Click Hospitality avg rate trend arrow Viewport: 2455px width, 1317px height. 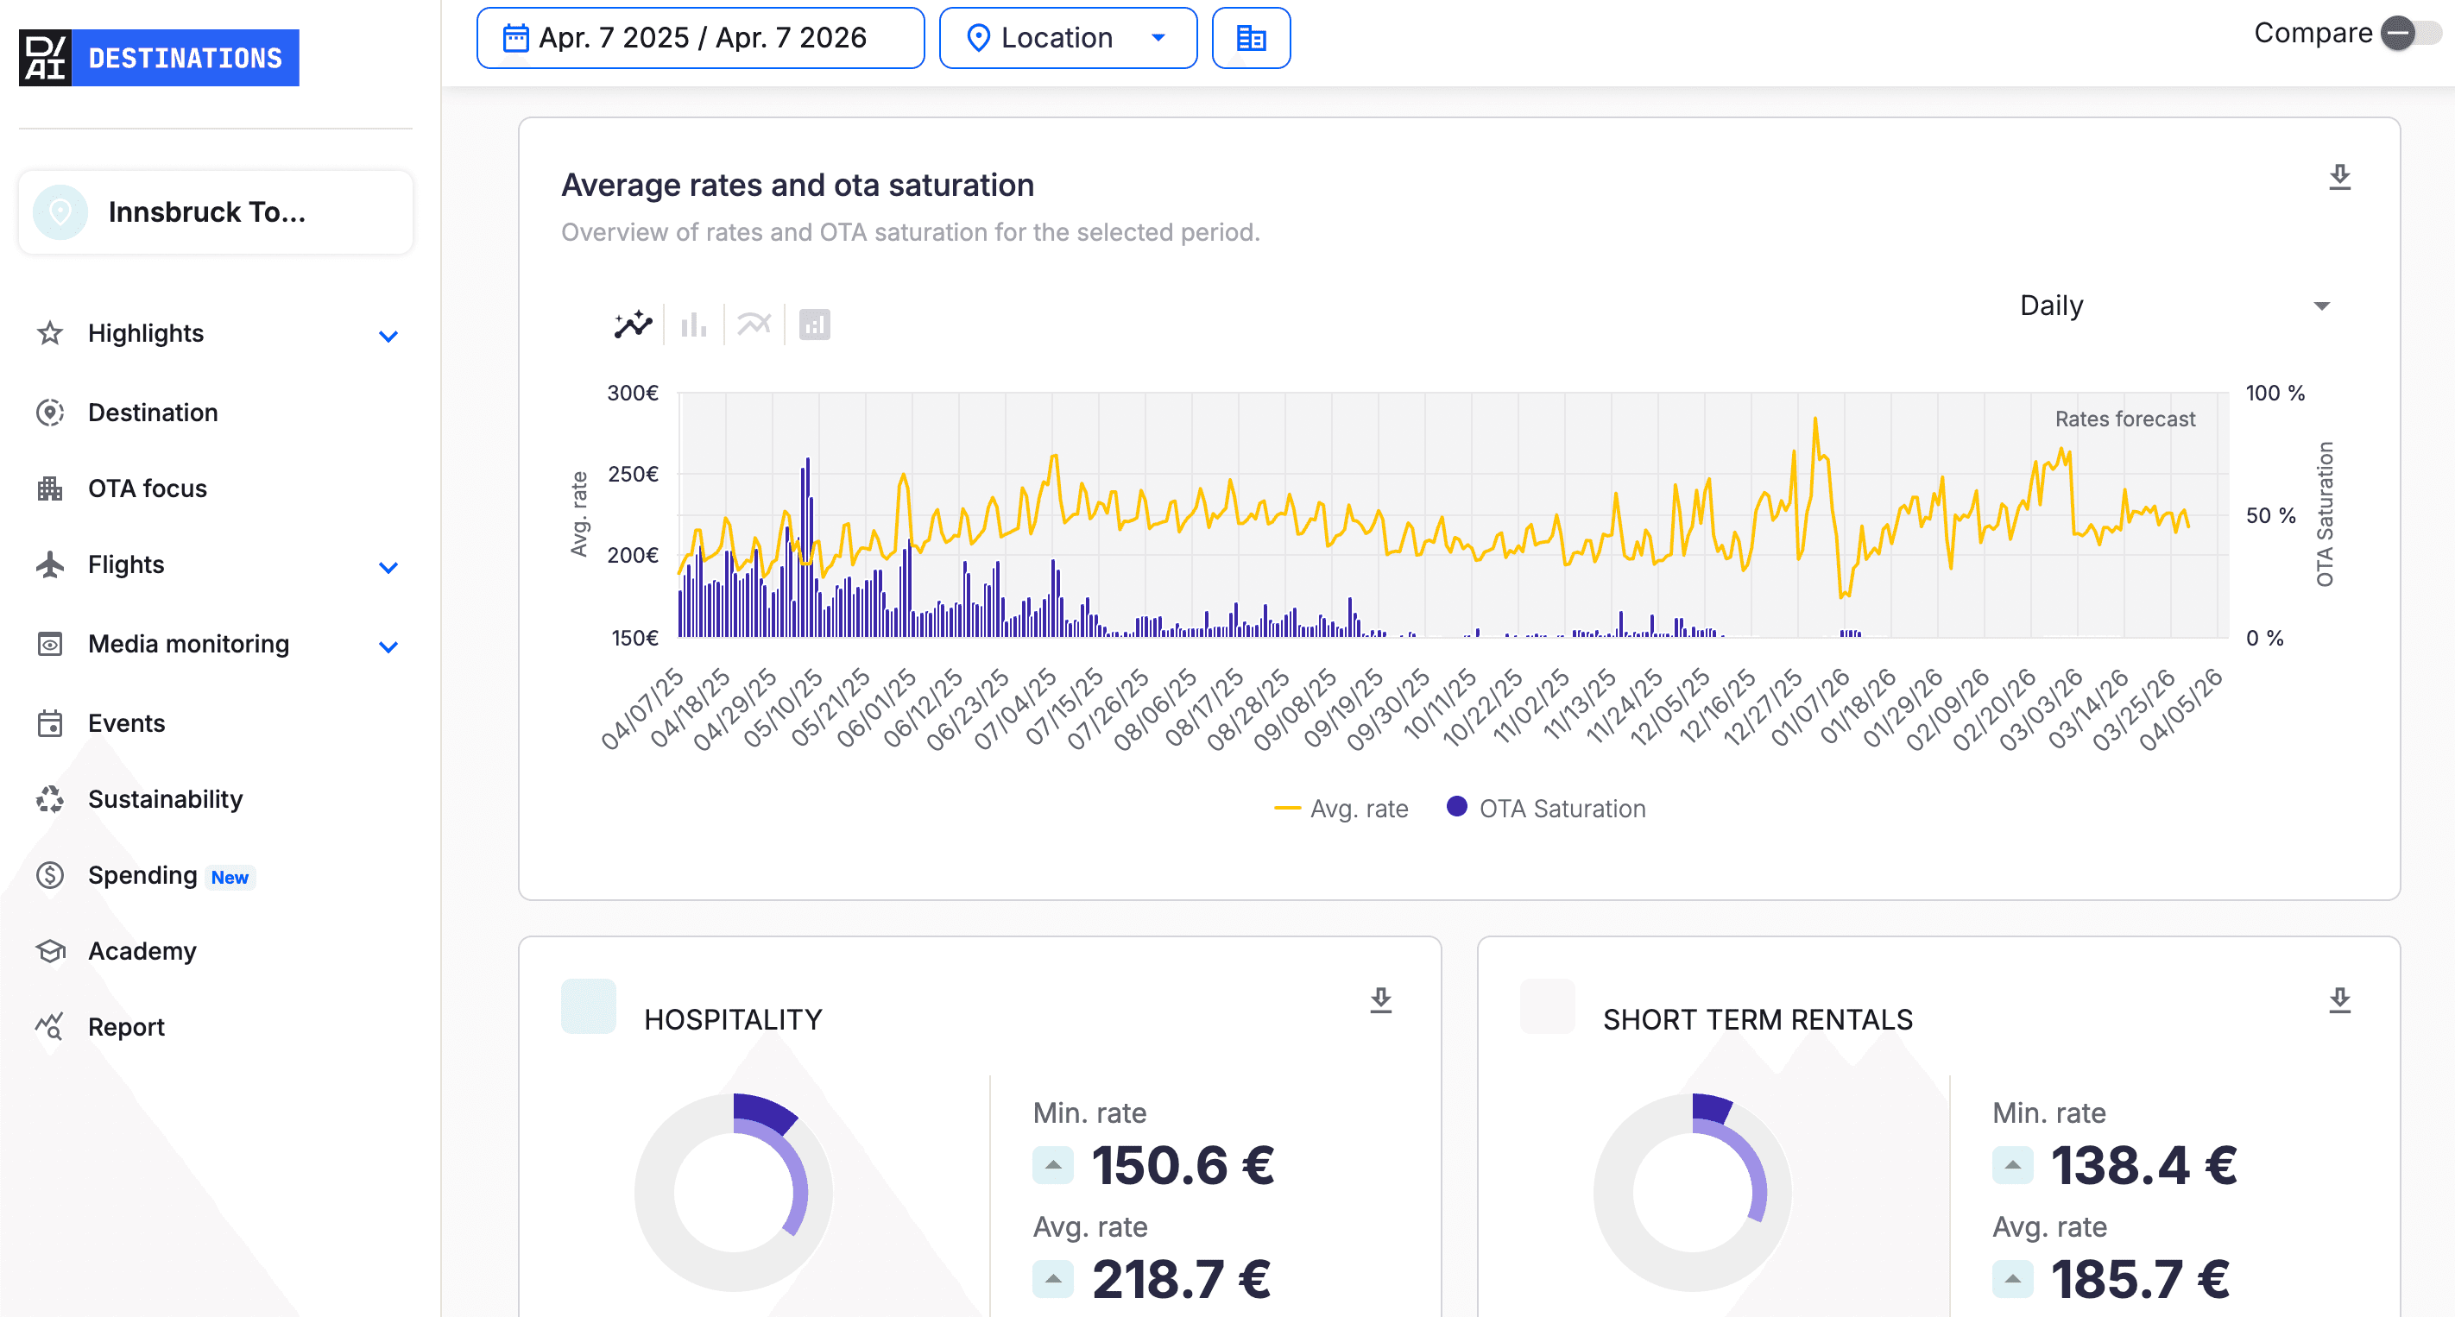(1053, 1279)
